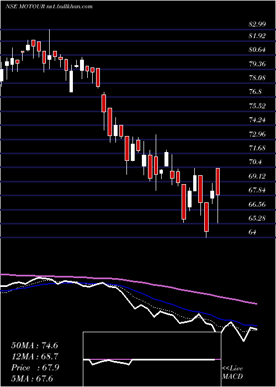Click the 5MA : 67.6 legend text
The width and height of the screenshot is (276, 387).
click(32, 379)
